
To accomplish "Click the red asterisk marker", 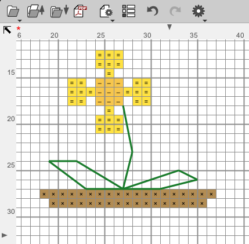I will pyautogui.click(x=19, y=28).
